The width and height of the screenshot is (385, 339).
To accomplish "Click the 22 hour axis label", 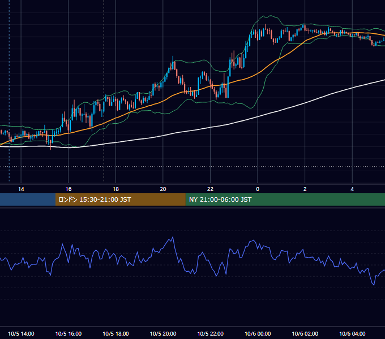I will coord(210,189).
